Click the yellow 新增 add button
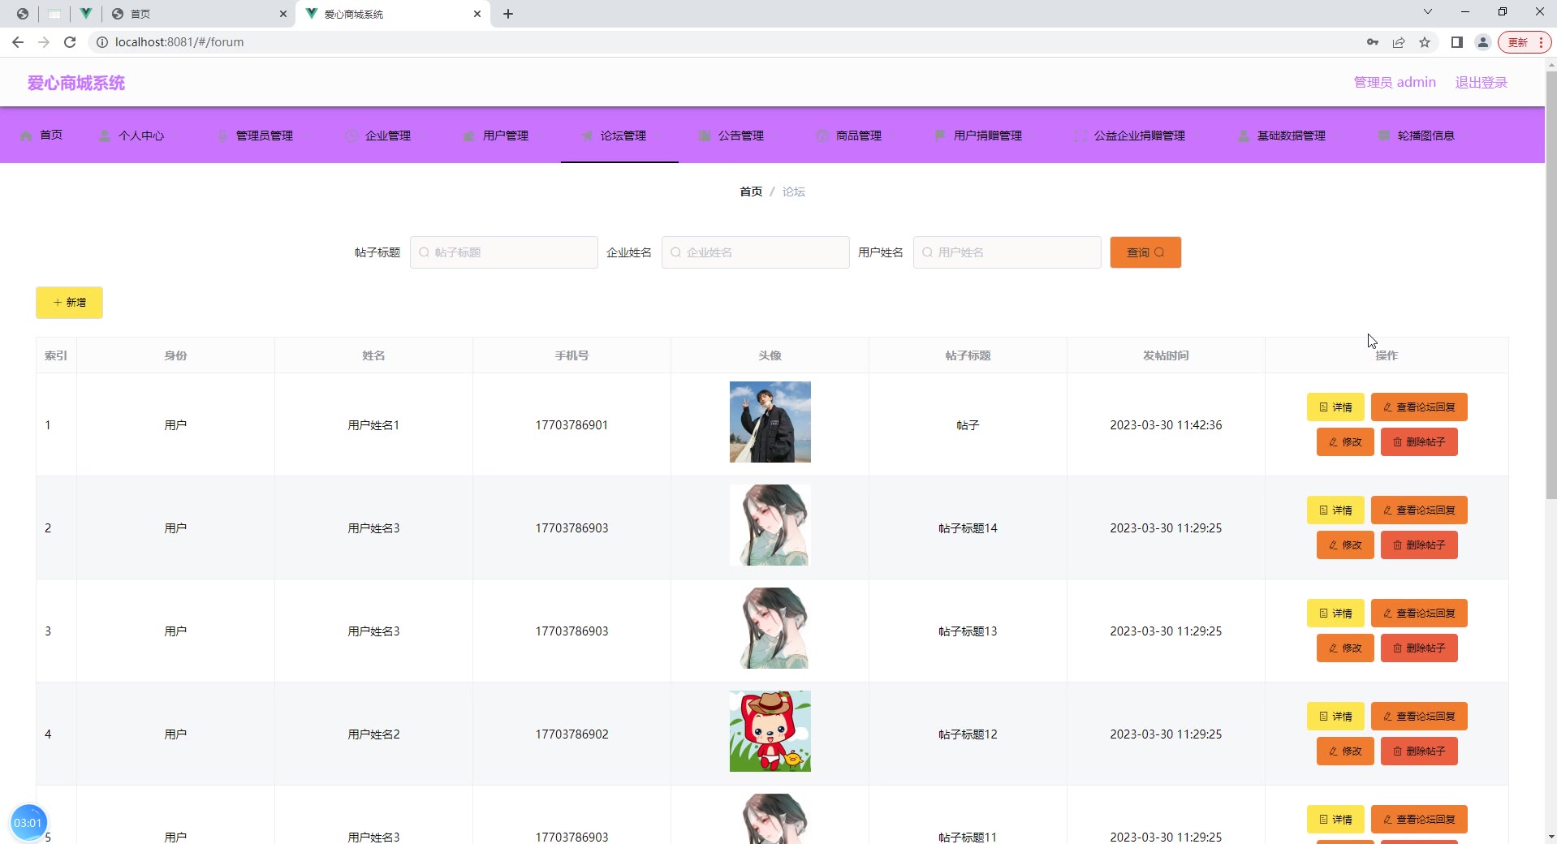Screen dimensions: 1557x844 coord(69,303)
